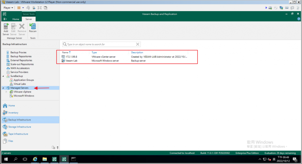Click the object name search field

(x=101, y=44)
